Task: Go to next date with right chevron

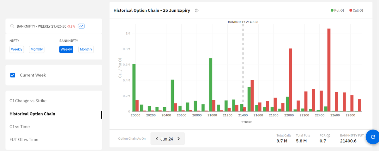Action: tap(178, 139)
